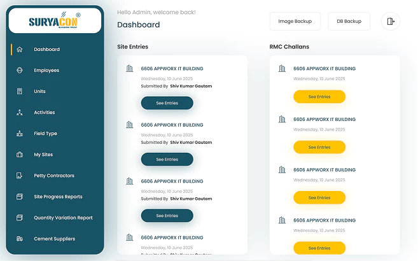The height and width of the screenshot is (261, 418).
Task: Click the date "Wednesday, 10 June 2025" on first RMC Challans card
Action: (x=319, y=79)
